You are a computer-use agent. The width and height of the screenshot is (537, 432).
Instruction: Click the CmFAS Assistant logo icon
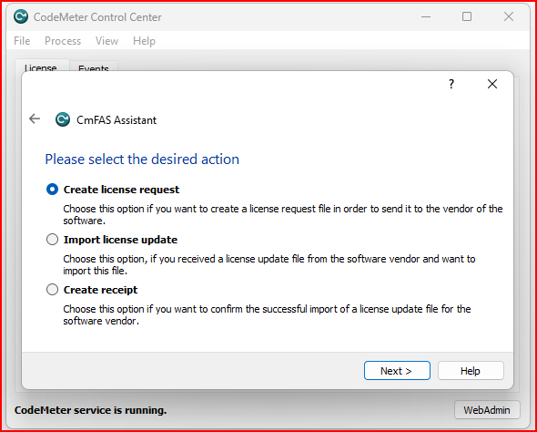pyautogui.click(x=63, y=119)
